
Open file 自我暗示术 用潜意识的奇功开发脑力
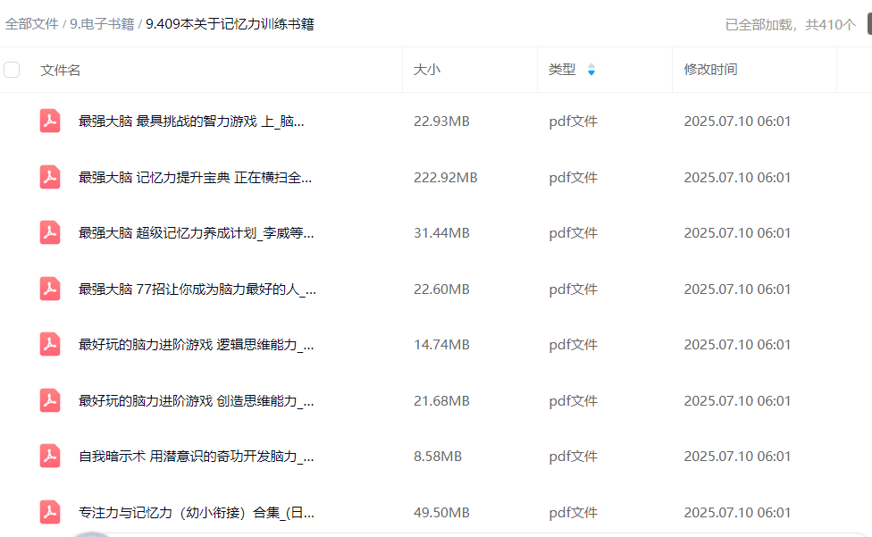pos(196,457)
